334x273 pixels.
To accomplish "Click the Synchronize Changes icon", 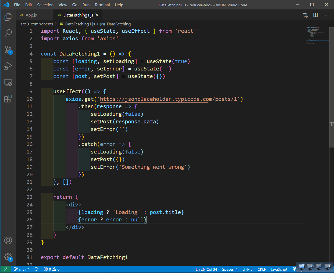I will coord(36,269).
